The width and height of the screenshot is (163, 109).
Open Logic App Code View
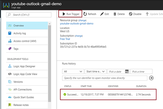[x=25, y=74]
